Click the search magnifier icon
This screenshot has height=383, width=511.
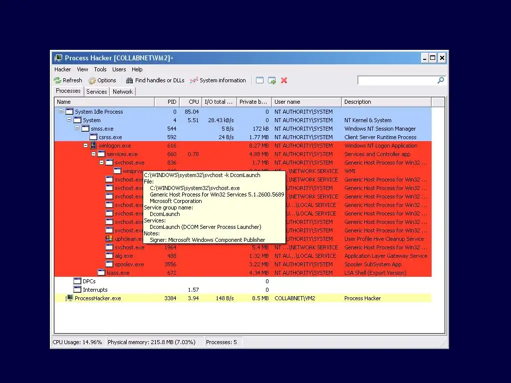[441, 80]
